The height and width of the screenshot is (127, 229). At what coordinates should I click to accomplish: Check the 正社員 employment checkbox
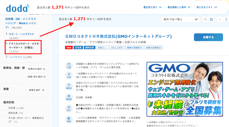point(5,108)
